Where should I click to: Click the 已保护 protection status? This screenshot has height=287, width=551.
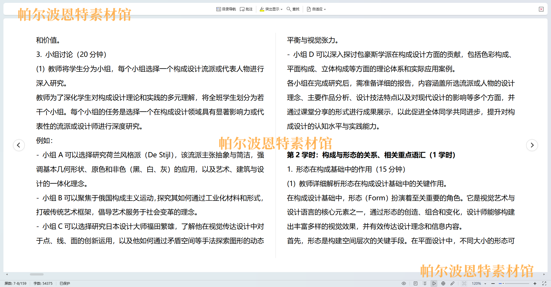click(65, 283)
